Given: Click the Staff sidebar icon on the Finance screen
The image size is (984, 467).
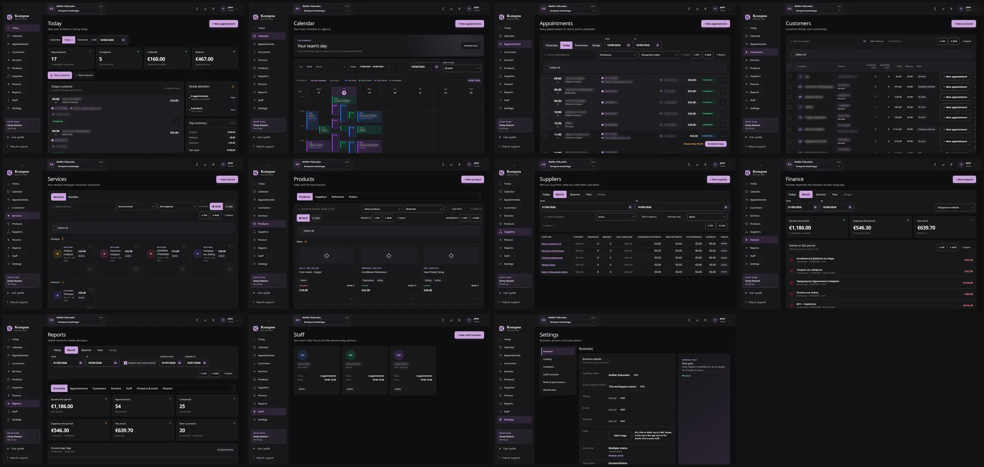Looking at the screenshot, I should tap(747, 256).
